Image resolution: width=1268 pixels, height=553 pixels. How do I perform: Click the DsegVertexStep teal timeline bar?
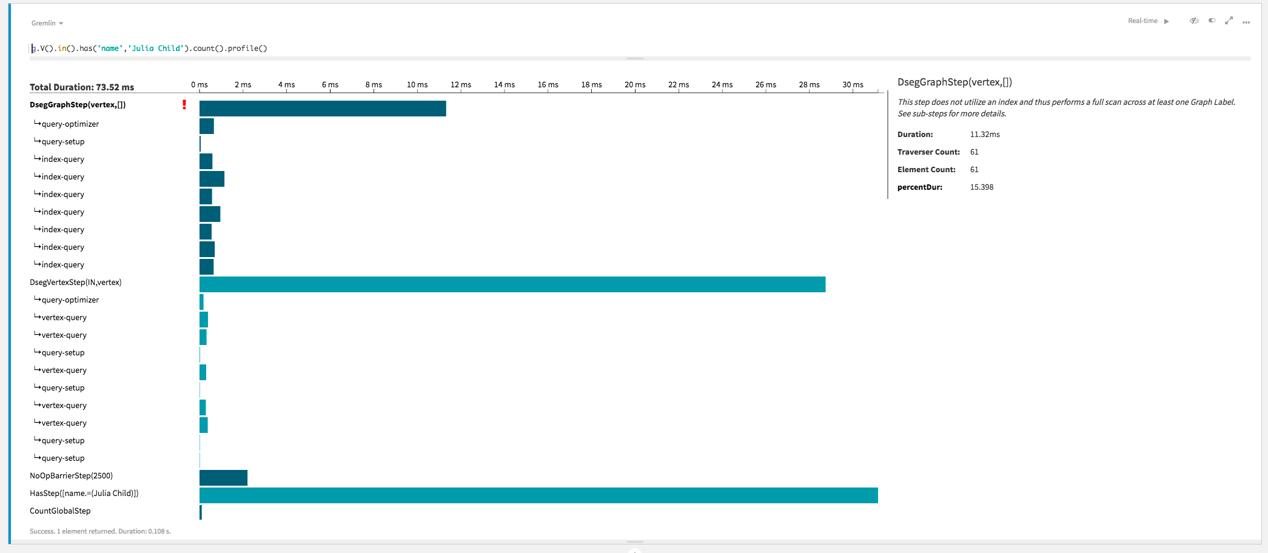(x=509, y=283)
